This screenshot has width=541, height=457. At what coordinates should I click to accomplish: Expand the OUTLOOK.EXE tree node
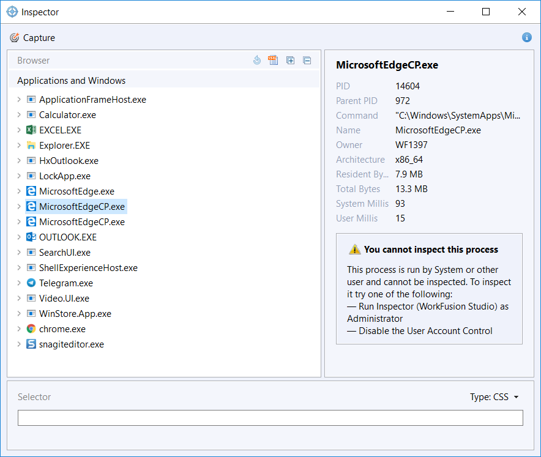tap(19, 237)
